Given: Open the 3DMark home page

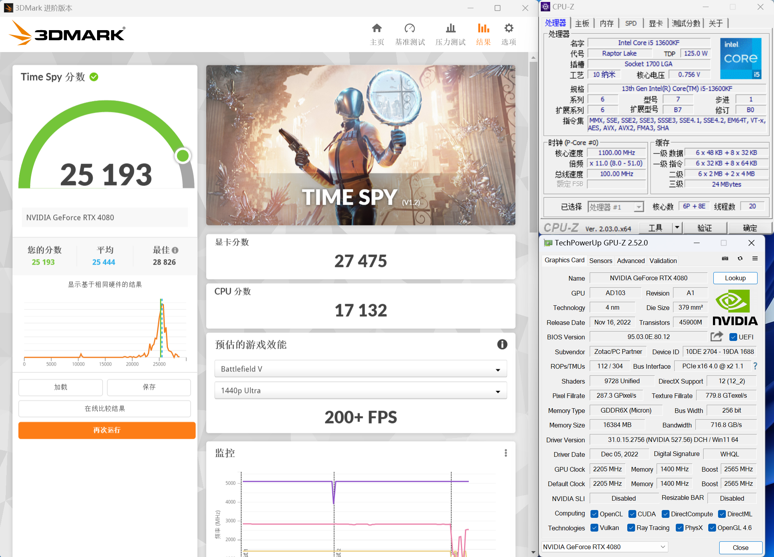Looking at the screenshot, I should point(377,33).
